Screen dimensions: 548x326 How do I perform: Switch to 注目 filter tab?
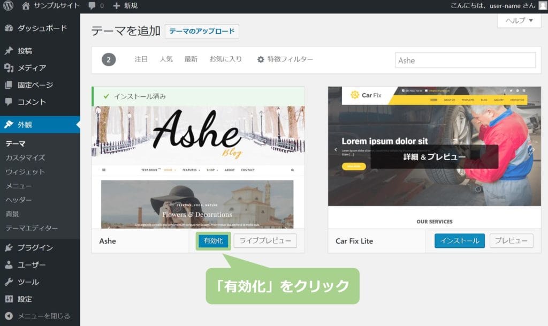tap(141, 59)
